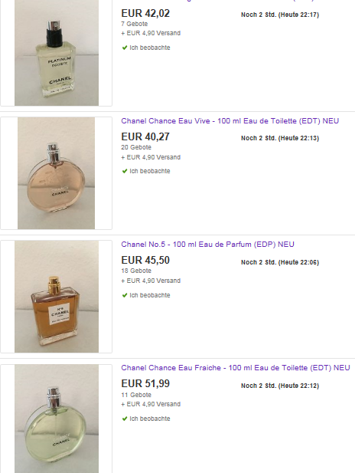Click the '20 Gebote' bid count
Screen dimensions: 355x473
[x=136, y=147]
